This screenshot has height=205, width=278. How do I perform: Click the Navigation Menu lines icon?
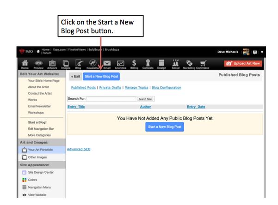click(x=25, y=187)
